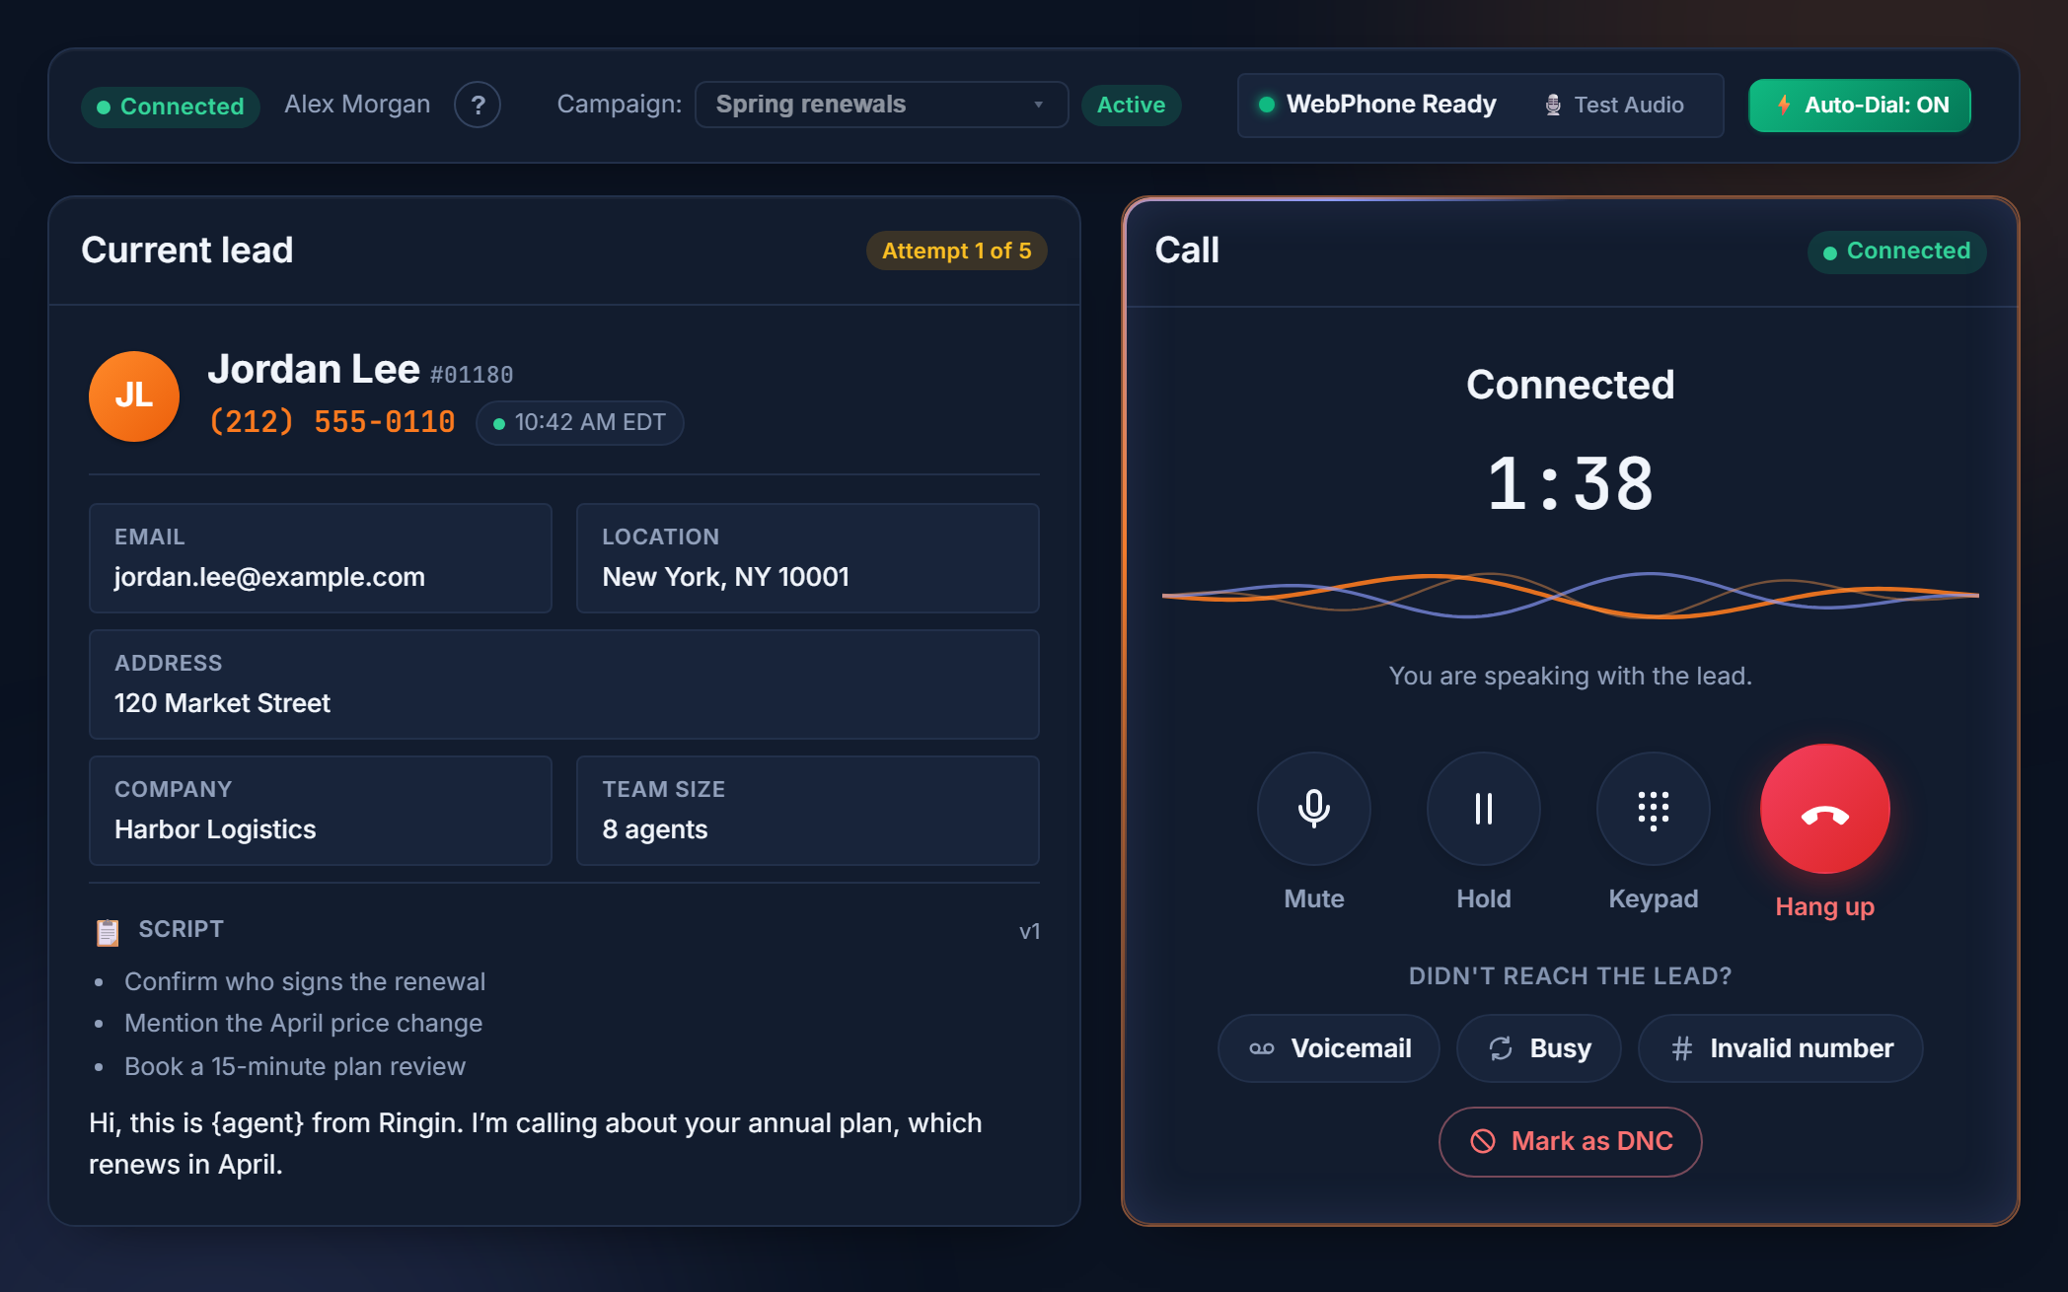
Task: Toggle Auto-Dial ON button
Action: click(x=1859, y=105)
